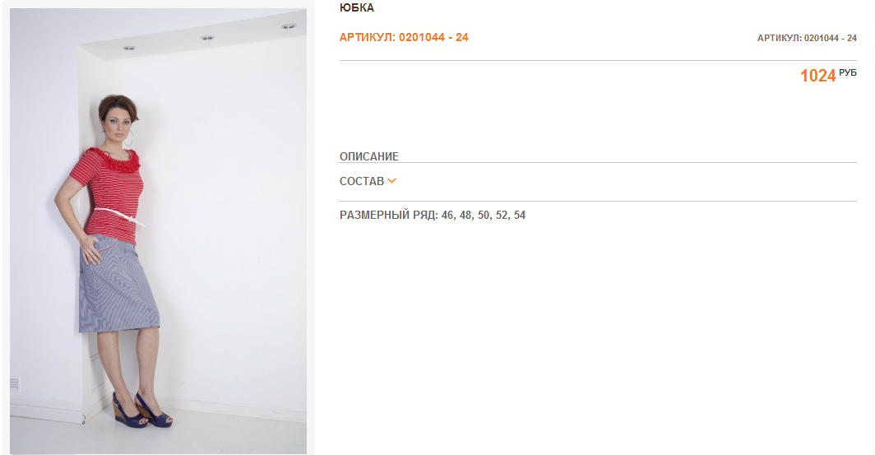875x455 pixels.
Task: Click the red striped top in photo
Action: point(110,195)
